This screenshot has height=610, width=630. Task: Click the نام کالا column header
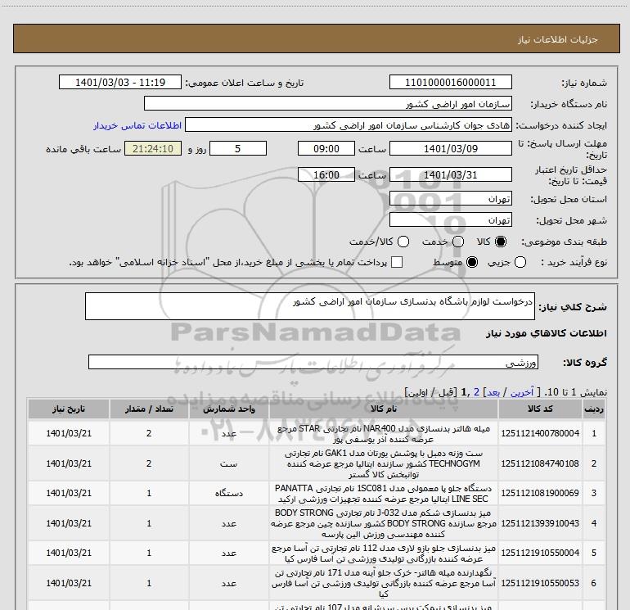(383, 409)
